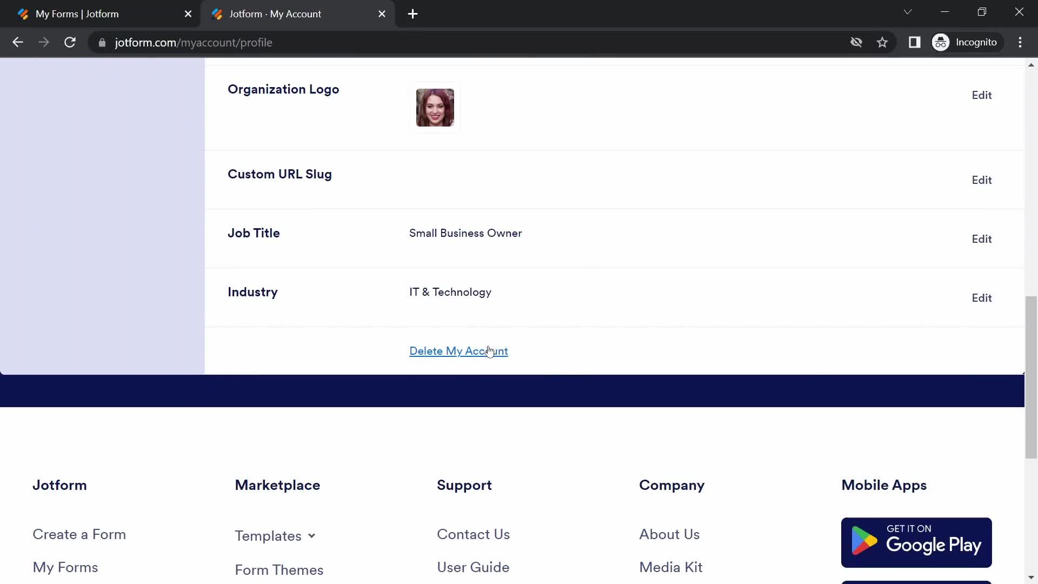Click Delete My Account link
1038x584 pixels.
pyautogui.click(x=458, y=351)
